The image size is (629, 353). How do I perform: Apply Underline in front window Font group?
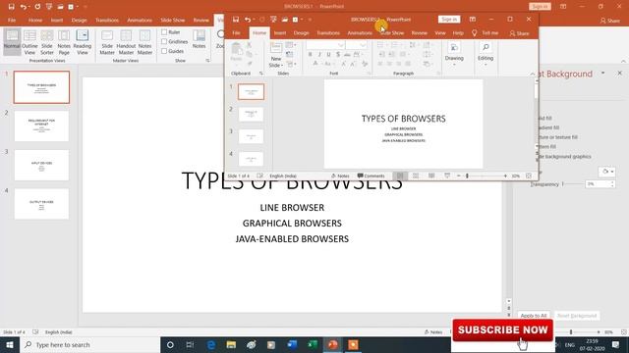point(328,55)
